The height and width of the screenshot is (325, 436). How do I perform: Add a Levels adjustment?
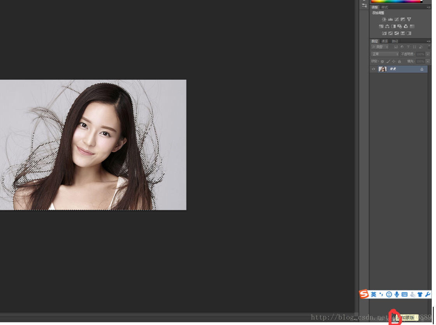tap(390, 19)
